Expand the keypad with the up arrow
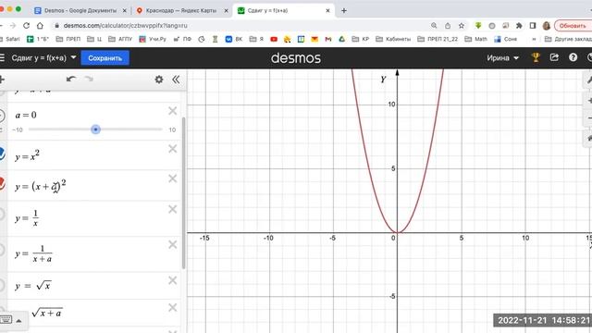The image size is (592, 333). [18, 321]
